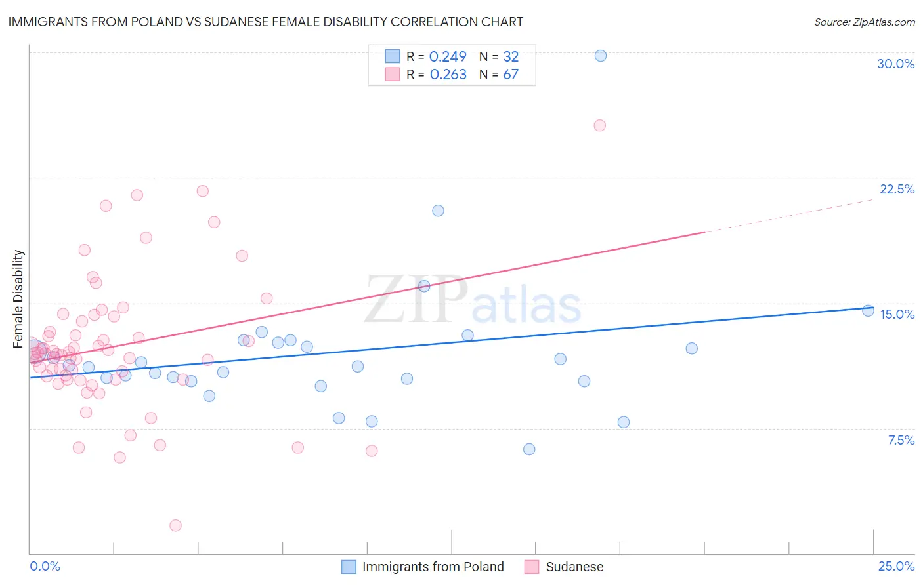Select the Sudanese legend label
The height and width of the screenshot is (585, 923).
click(574, 567)
